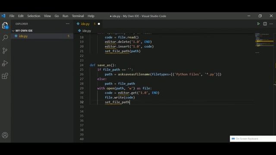Click editor.get on line 30
This screenshot has width=276, height=155.
coord(127,93)
